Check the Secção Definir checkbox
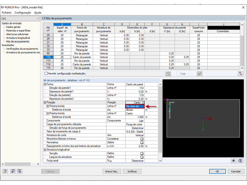 142,154
